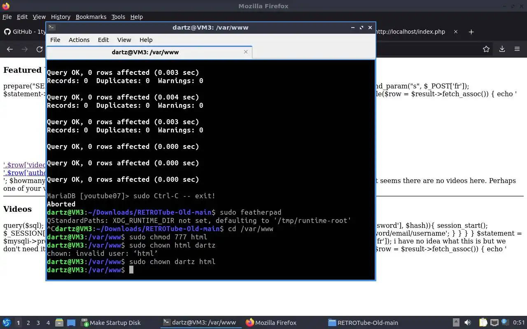
Task: Open Firefox hamburger application menu
Action: (x=517, y=49)
